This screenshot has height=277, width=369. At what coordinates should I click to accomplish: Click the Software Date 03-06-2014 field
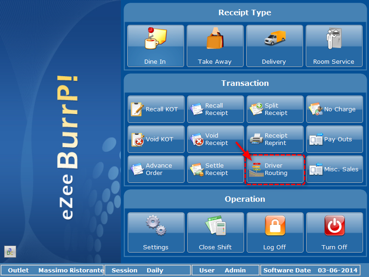310,270
